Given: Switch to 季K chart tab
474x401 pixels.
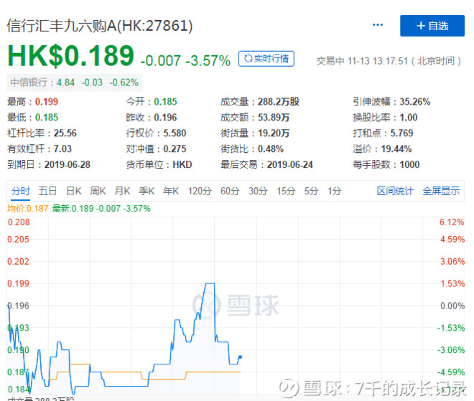Looking at the screenshot, I should pos(147,191).
